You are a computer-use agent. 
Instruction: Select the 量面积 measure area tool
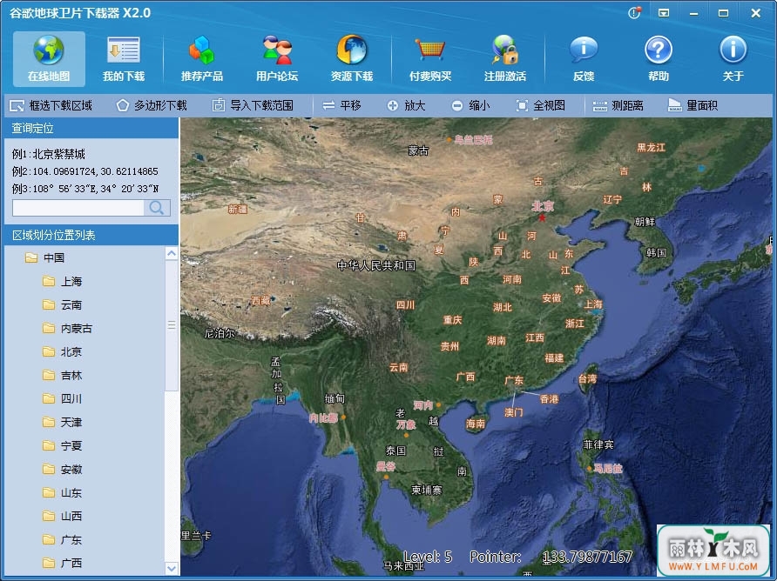[693, 105]
